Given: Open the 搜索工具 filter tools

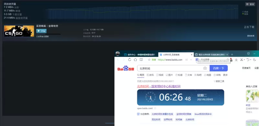Looking at the screenshot, I should 219,81.
